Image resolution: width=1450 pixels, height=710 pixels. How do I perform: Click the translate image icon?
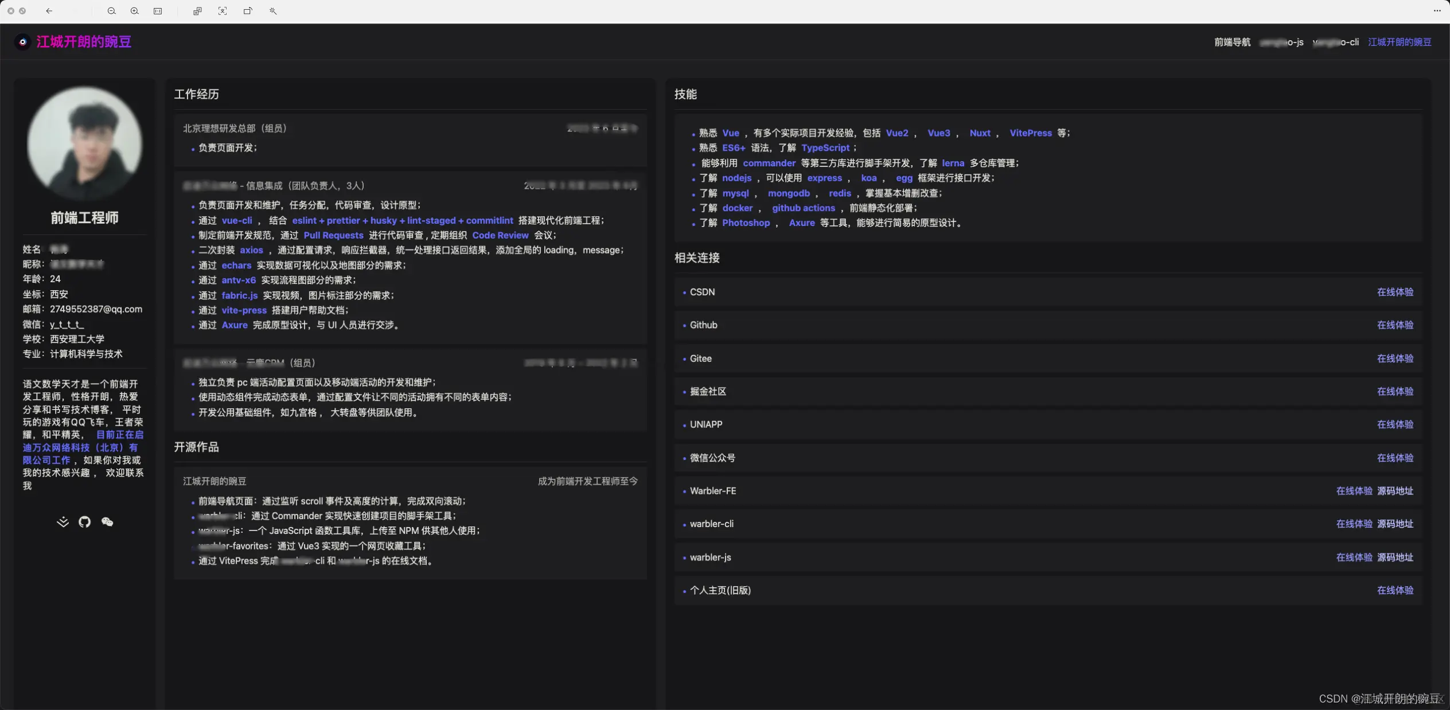[197, 11]
